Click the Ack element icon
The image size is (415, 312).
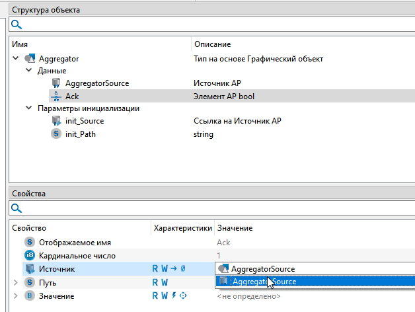[56, 96]
